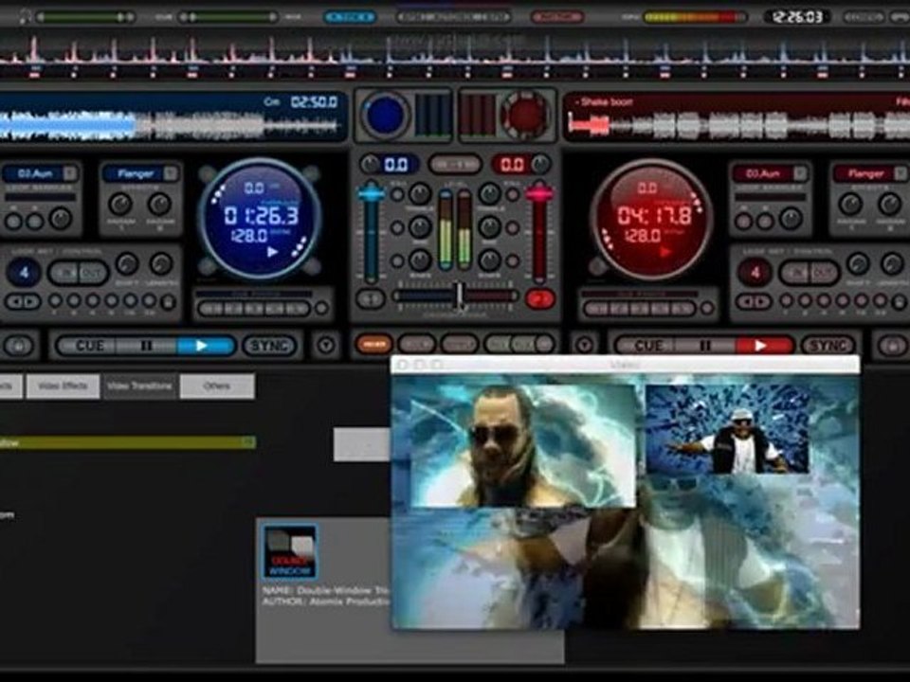The image size is (910, 682).
Task: Adjust the left channel mid knob
Action: click(420, 227)
